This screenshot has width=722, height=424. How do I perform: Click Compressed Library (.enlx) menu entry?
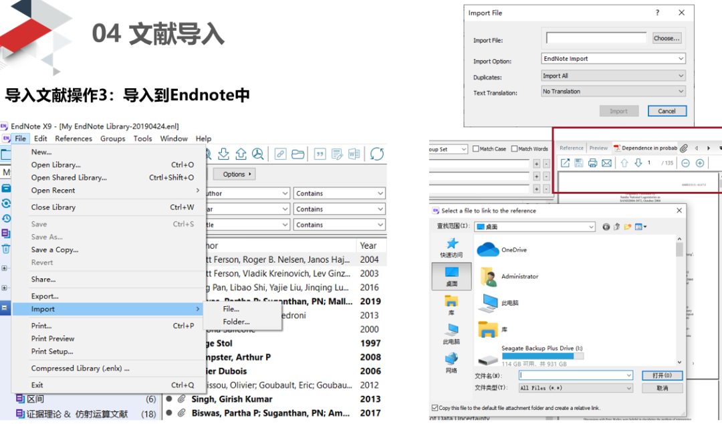[80, 368]
